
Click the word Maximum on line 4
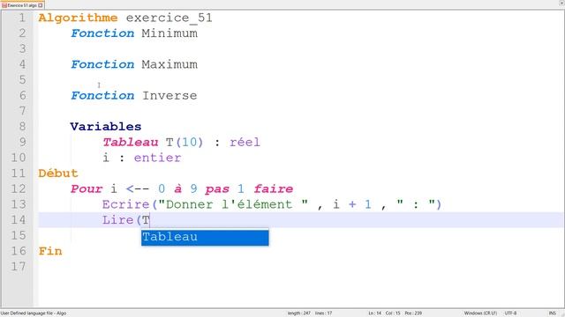[x=169, y=64]
